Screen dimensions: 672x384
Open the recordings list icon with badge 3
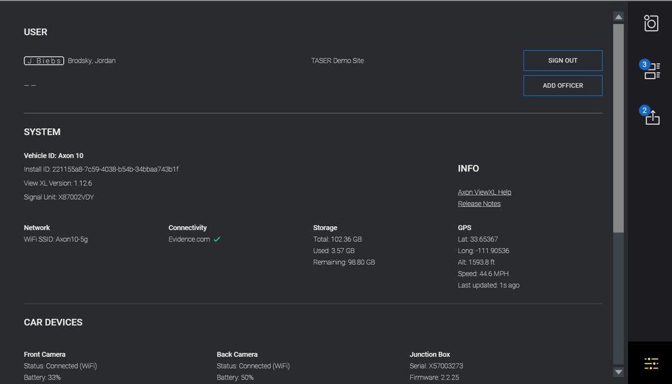pos(651,71)
